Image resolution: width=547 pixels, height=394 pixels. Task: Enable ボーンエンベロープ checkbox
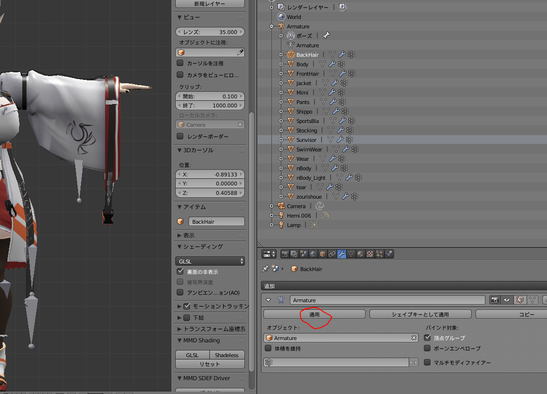coord(427,348)
